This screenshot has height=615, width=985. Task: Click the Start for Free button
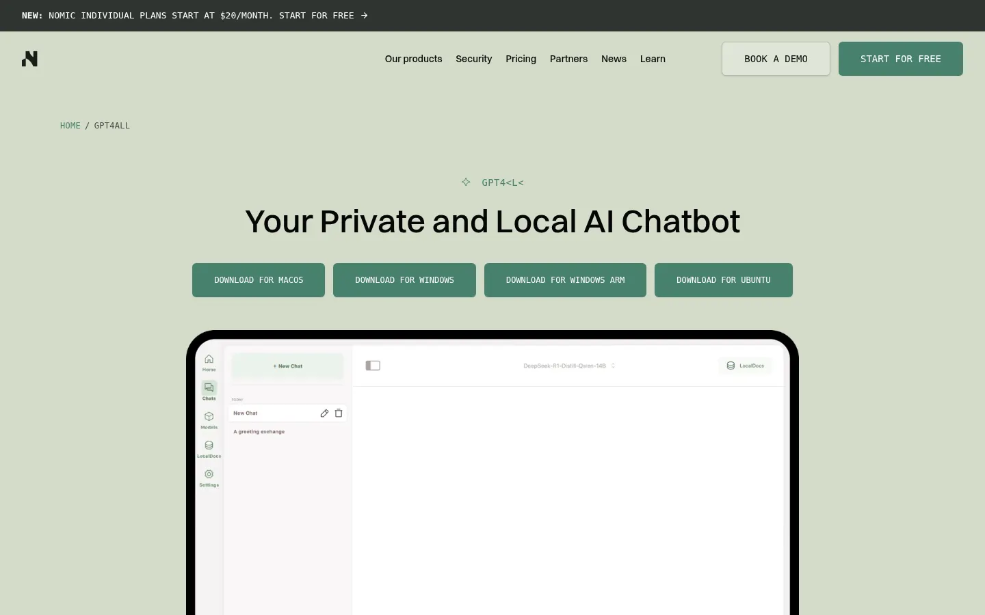pos(900,59)
